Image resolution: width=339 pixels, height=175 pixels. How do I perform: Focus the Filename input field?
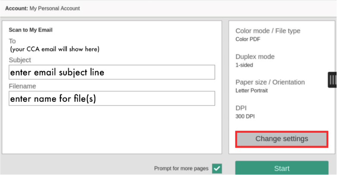(x=112, y=98)
